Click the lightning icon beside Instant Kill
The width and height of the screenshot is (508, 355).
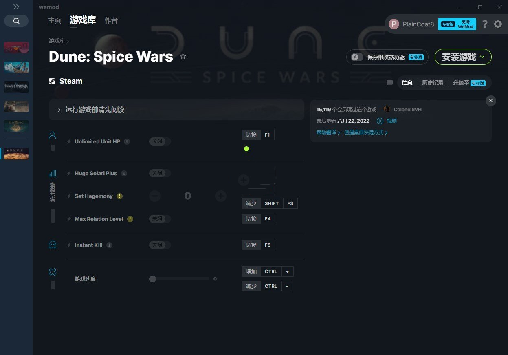click(x=69, y=245)
